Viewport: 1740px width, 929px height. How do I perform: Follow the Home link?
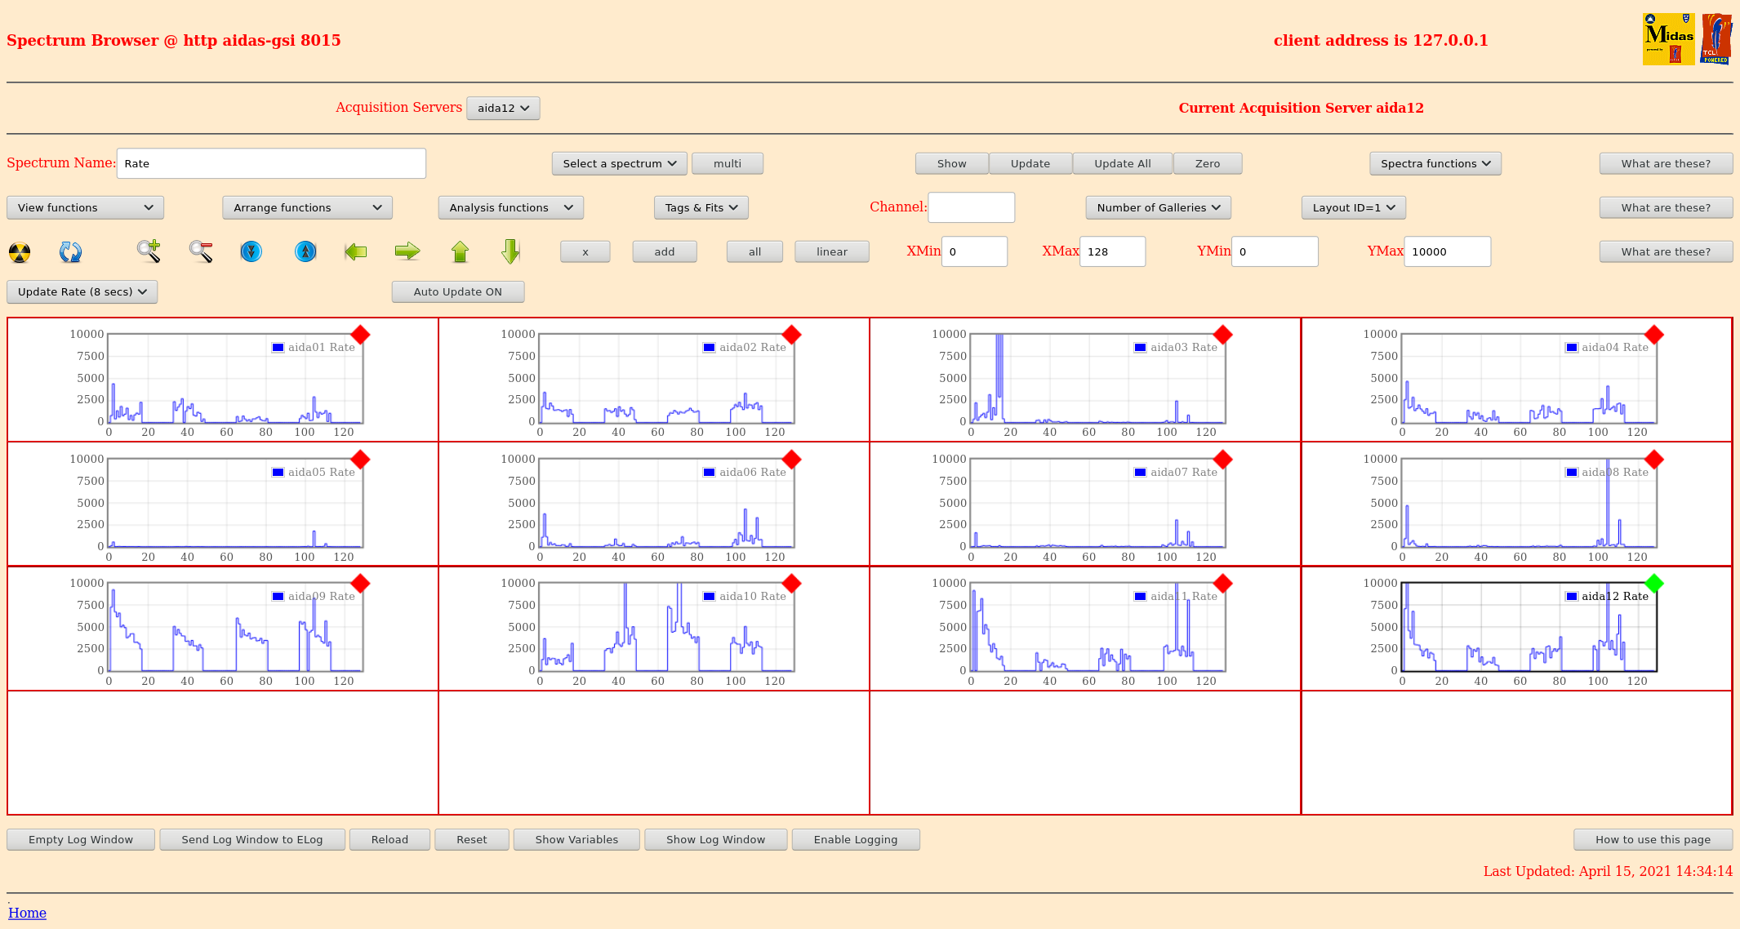(27, 913)
